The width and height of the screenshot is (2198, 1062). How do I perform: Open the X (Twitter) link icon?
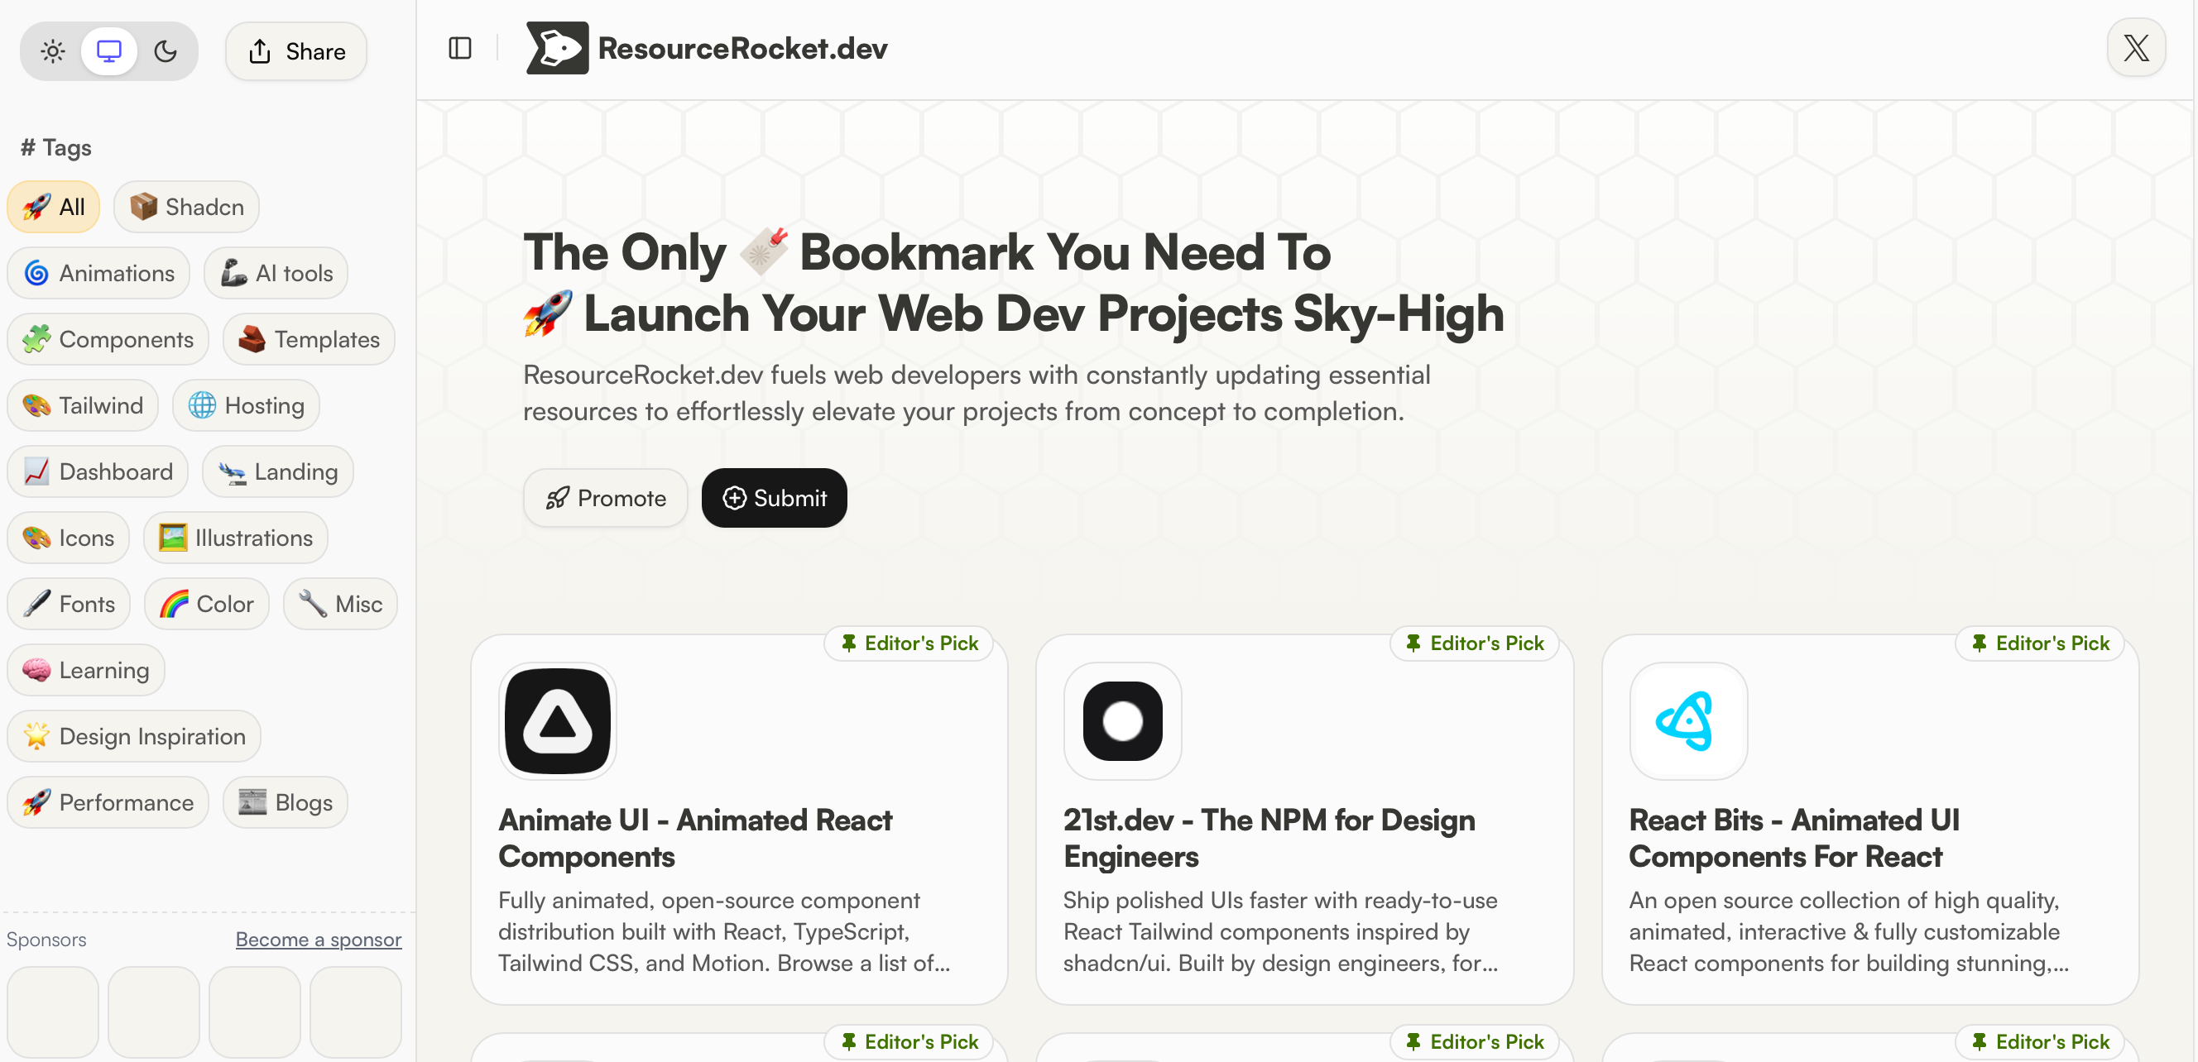pyautogui.click(x=2136, y=48)
